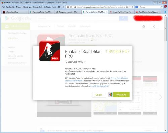Open the Eszközök menu
The height and width of the screenshot is (133, 168).
(47, 7)
